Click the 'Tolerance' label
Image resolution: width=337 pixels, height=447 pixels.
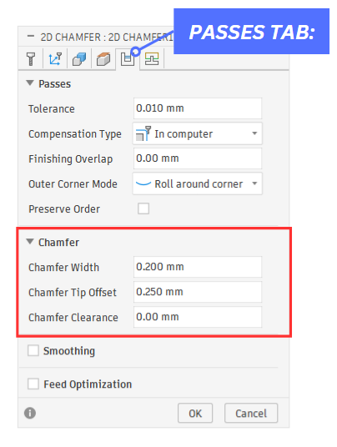pyautogui.click(x=52, y=109)
